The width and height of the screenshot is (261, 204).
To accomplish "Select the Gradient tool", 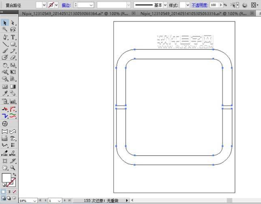I will [13, 87].
